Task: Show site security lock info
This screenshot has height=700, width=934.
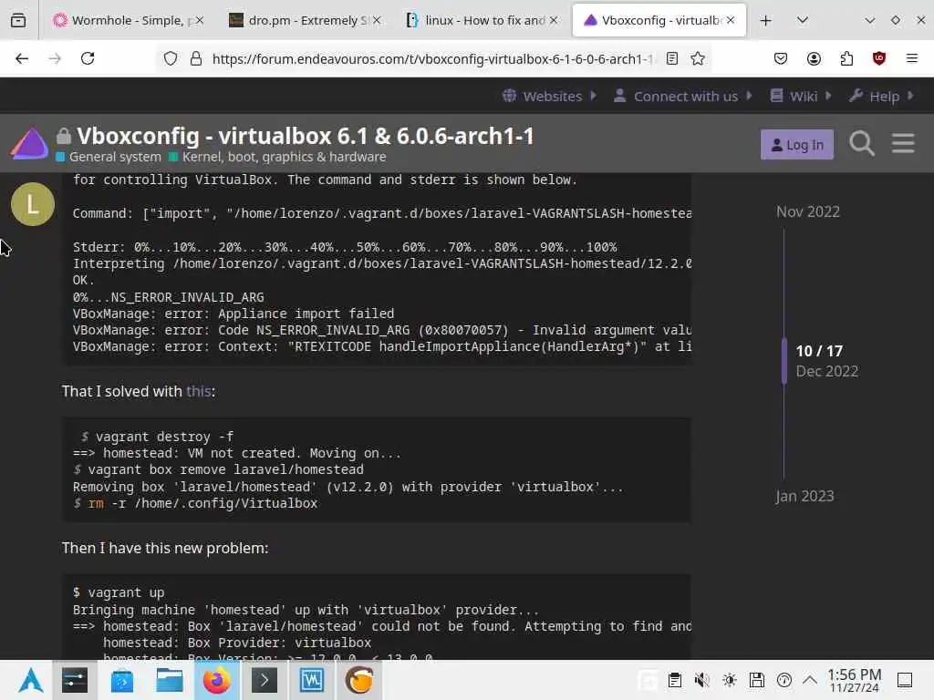Action: coord(196,58)
